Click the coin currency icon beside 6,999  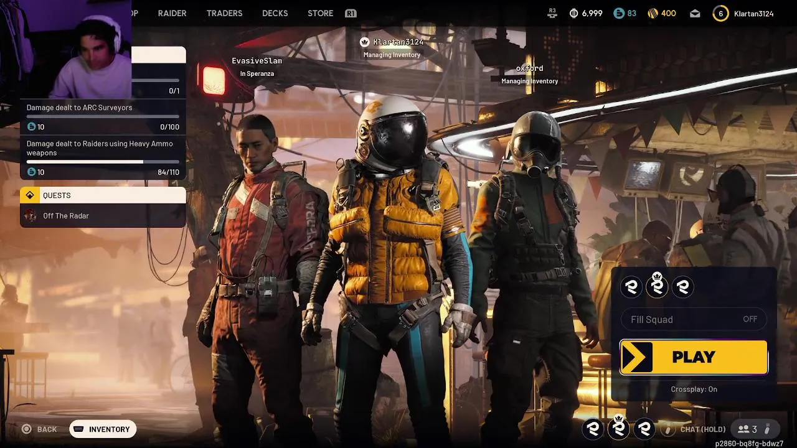click(573, 13)
